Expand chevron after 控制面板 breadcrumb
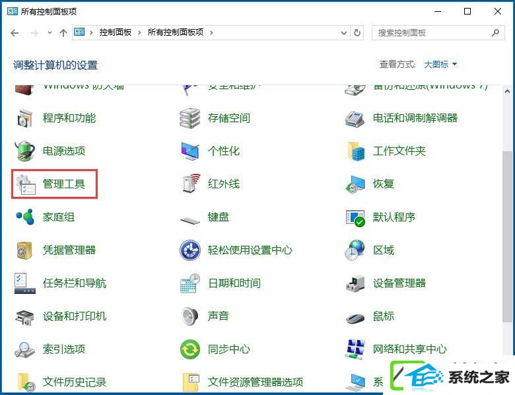The image size is (515, 395). tap(139, 32)
